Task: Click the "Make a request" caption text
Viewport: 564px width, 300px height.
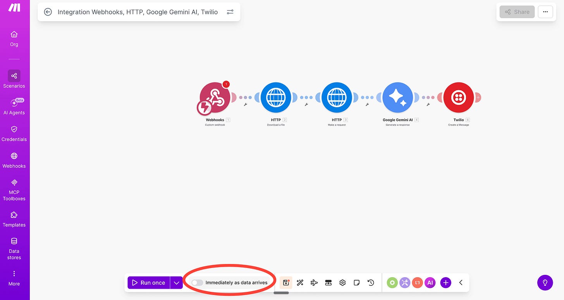Action: 337,125
